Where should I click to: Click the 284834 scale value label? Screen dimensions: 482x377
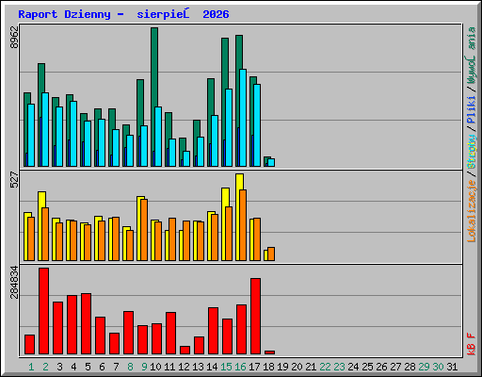[x=14, y=282]
